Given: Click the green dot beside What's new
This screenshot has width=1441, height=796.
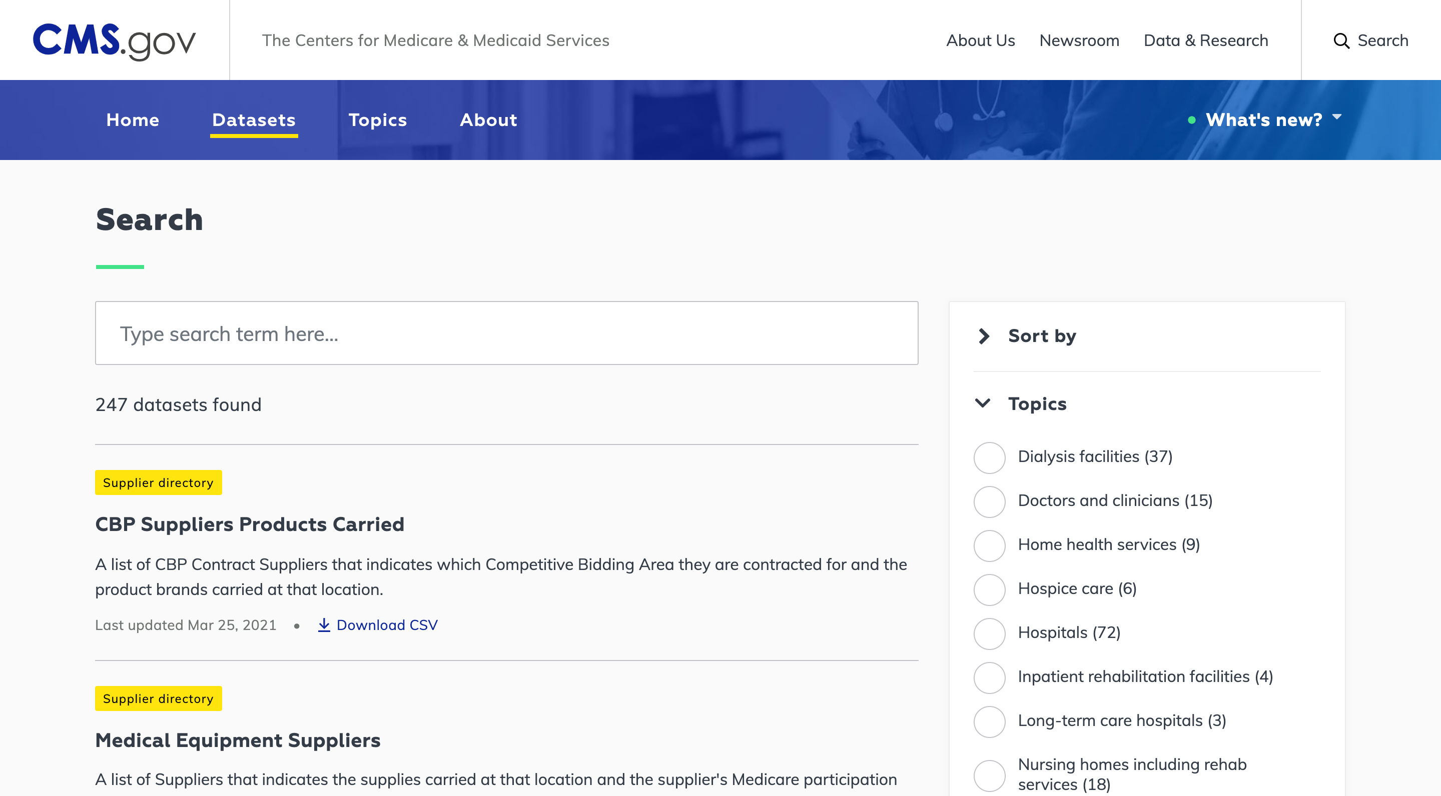Looking at the screenshot, I should 1191,120.
